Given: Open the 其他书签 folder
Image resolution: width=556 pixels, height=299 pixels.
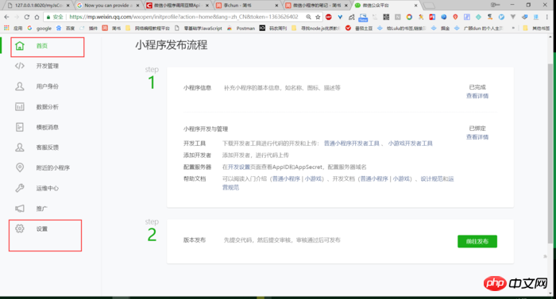Looking at the screenshot, I should click(536, 28).
